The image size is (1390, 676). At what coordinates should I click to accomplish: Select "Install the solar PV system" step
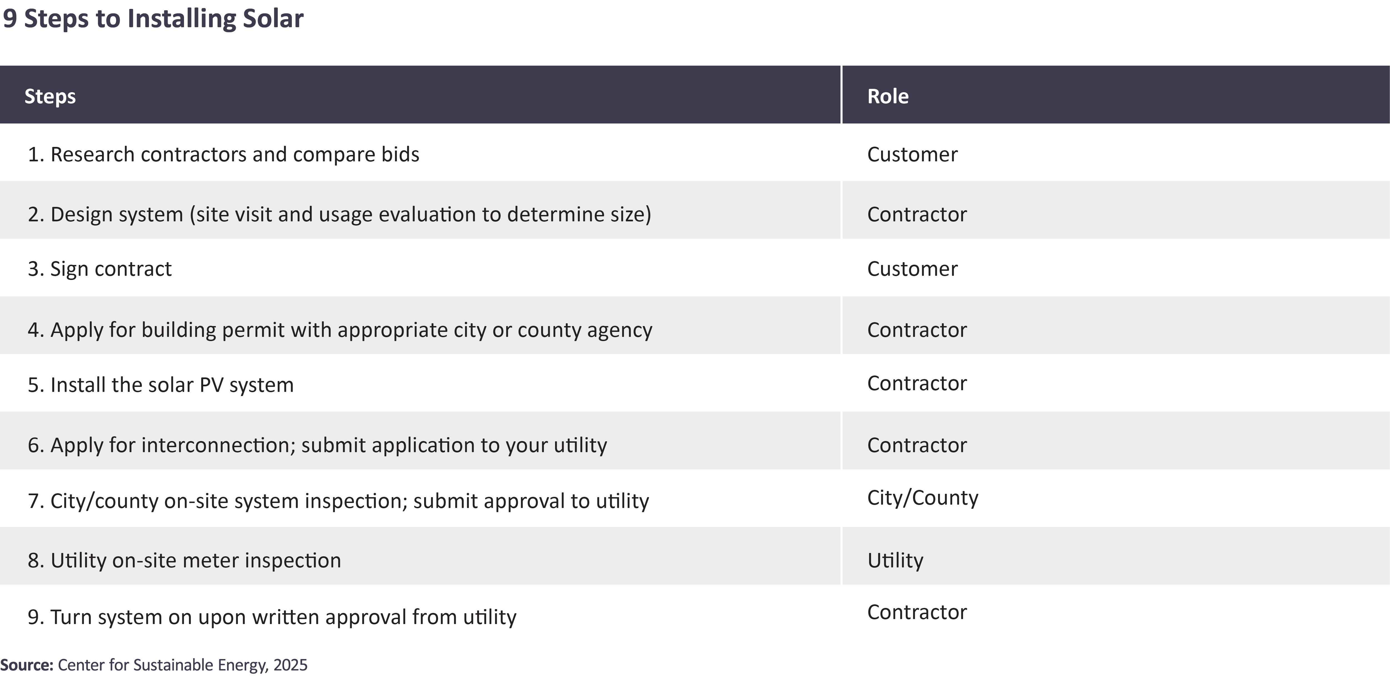pyautogui.click(x=161, y=385)
